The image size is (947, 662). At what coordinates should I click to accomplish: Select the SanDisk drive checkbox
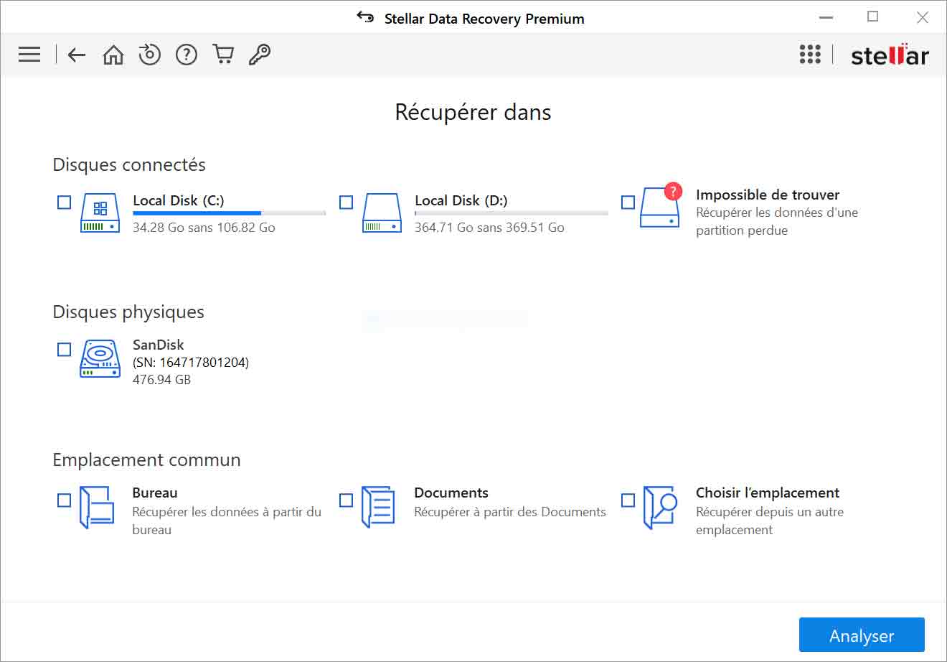64,349
